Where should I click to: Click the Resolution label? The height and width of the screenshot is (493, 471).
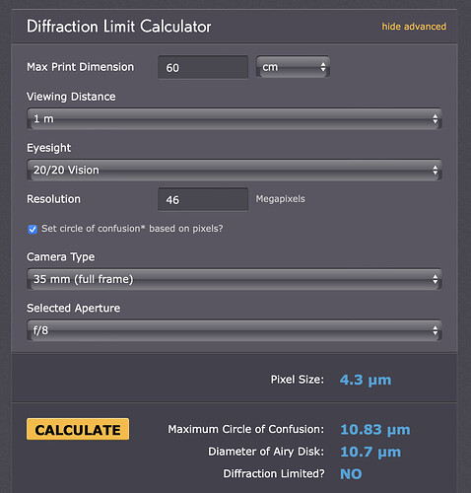(x=53, y=199)
